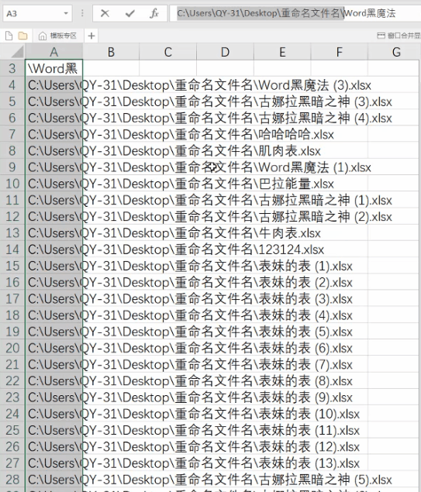Open the insert function dialog
The image size is (421, 492).
click(x=154, y=13)
